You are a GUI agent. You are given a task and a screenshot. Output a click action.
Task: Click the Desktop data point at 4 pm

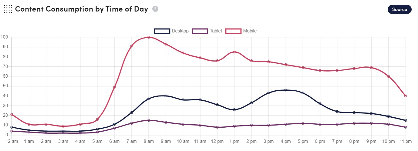[286, 90]
